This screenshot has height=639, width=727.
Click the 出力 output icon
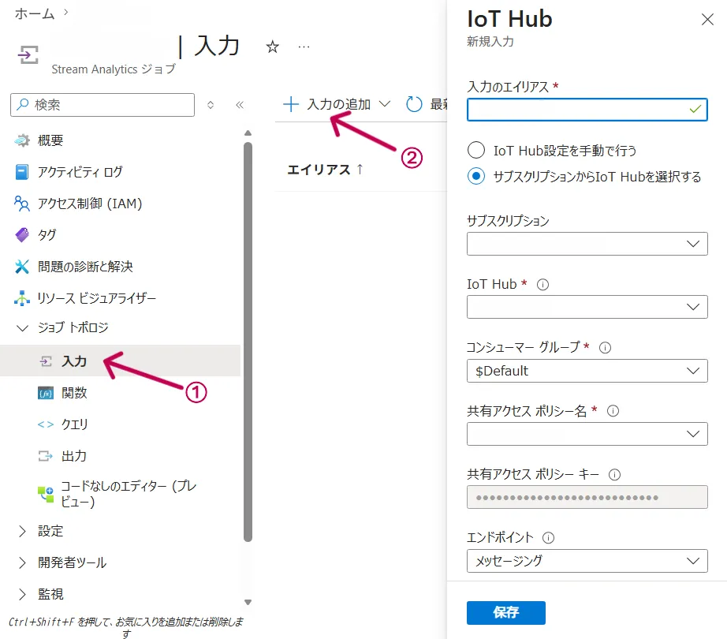tap(46, 456)
